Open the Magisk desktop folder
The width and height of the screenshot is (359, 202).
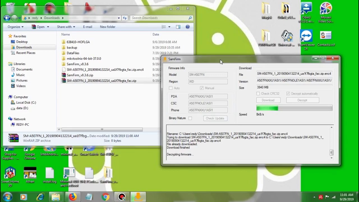click(x=267, y=11)
